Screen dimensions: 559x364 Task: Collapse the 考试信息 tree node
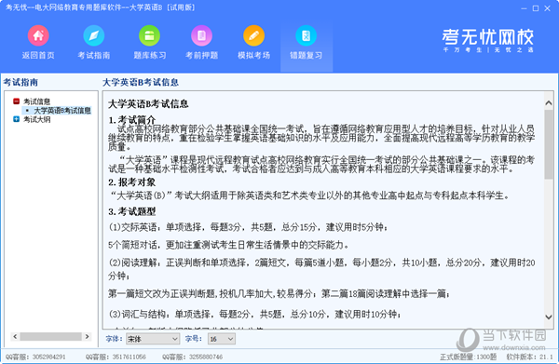16,101
